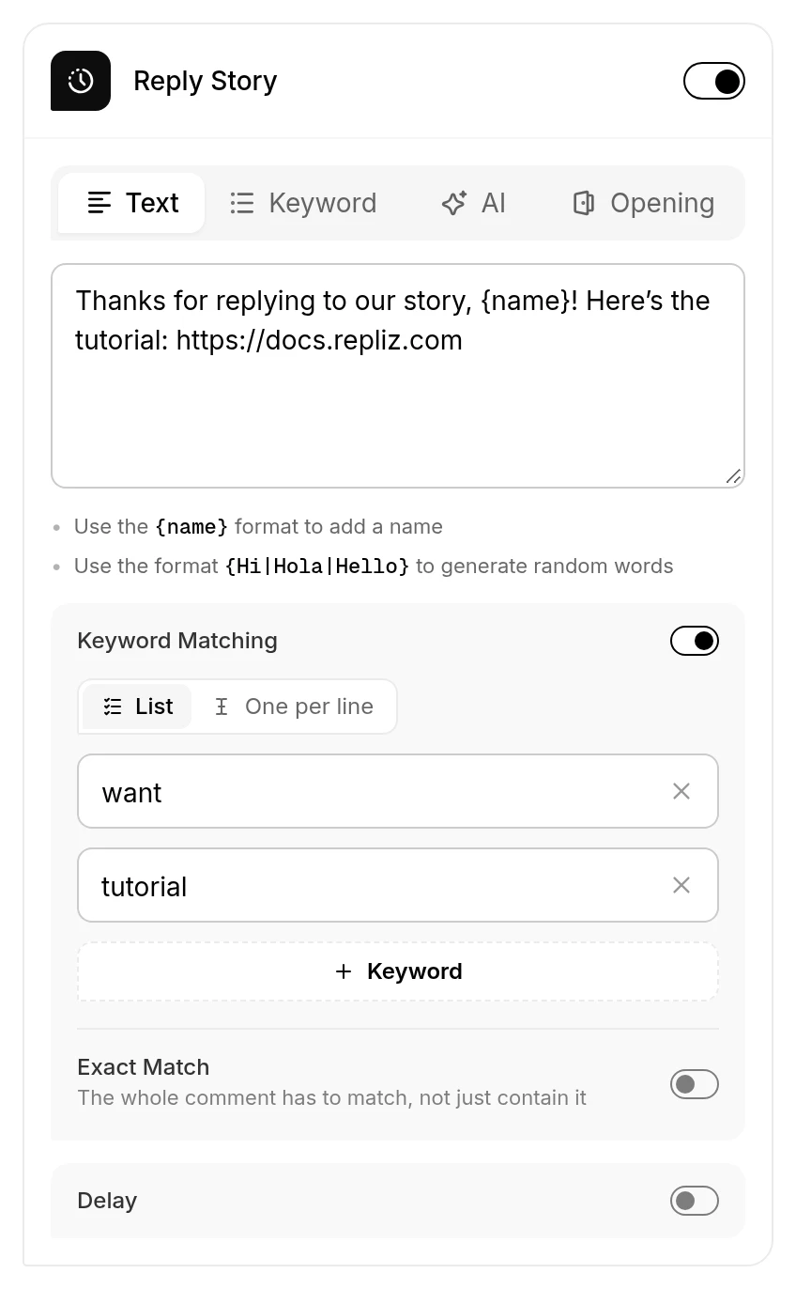Screen dimensions: 796x1289
Task: Click the {Hi|Hola|Hello} format hint text
Action: click(317, 567)
